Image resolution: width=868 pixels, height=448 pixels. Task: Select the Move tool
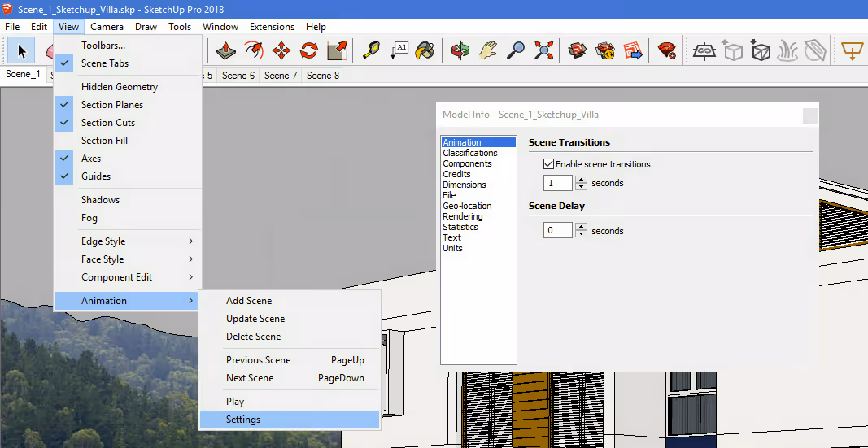281,51
